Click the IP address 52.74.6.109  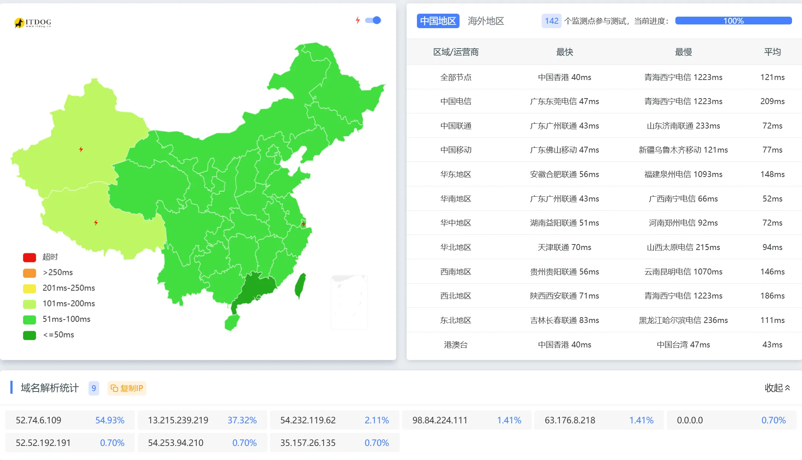[x=39, y=420]
